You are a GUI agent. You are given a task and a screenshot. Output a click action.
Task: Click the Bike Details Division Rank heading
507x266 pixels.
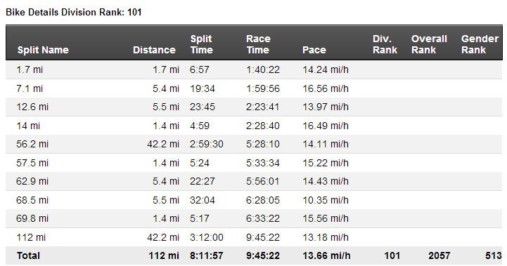click(x=74, y=12)
